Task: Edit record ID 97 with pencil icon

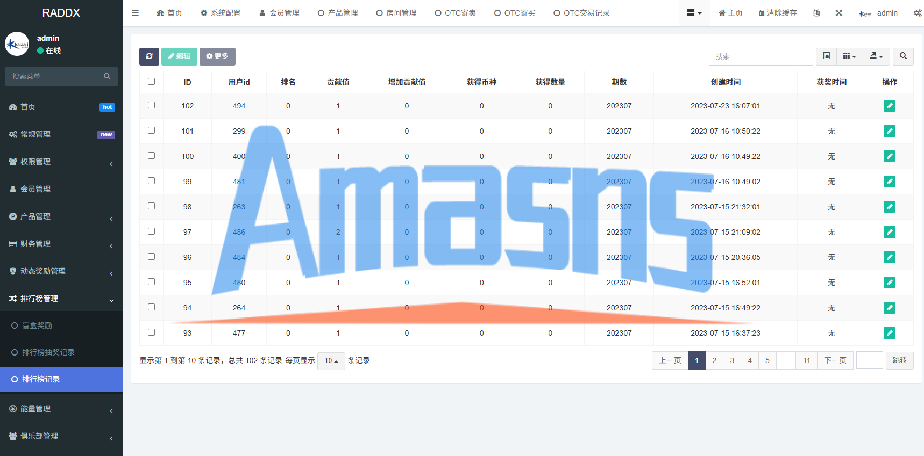Action: click(x=890, y=232)
